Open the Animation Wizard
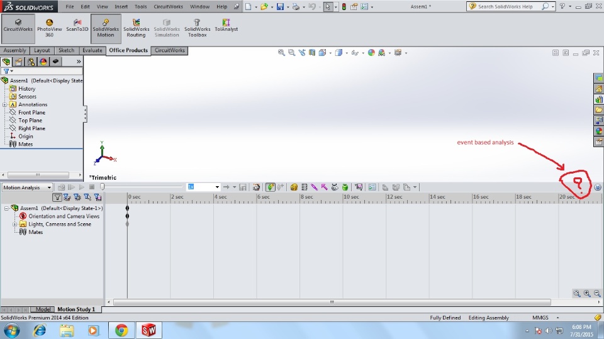This screenshot has height=339, width=604. [x=256, y=187]
